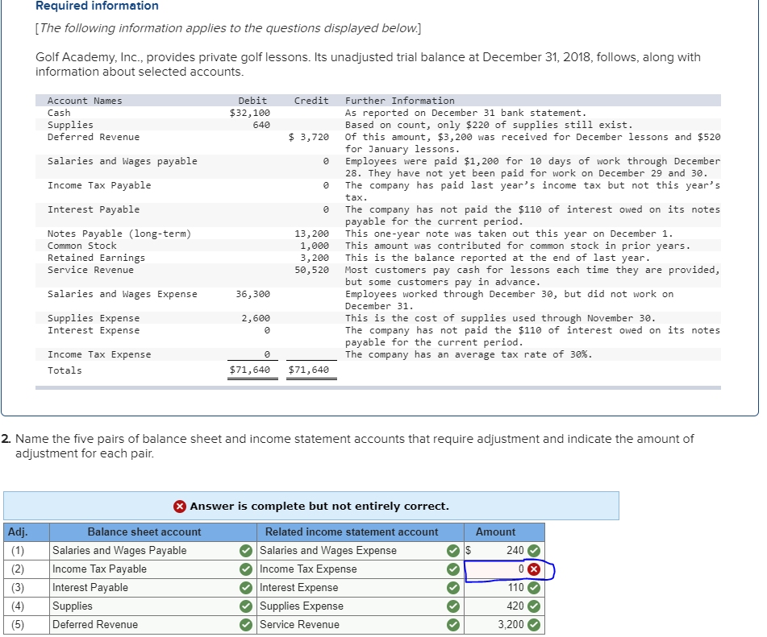Click the Service Revenue answer cell

click(x=361, y=625)
